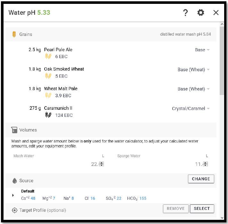Open Caramunich II Crystal/Caramel dropdown

191,108
